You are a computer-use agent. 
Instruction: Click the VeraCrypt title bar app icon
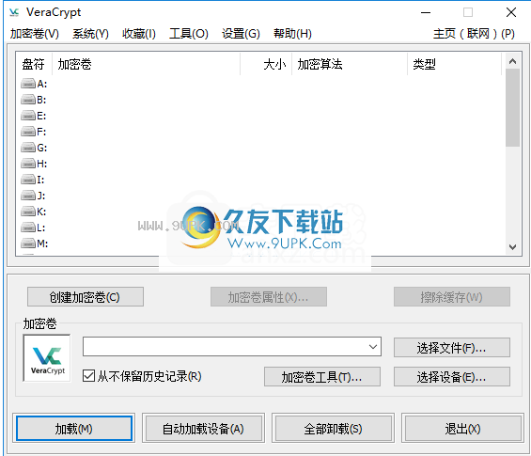[14, 12]
